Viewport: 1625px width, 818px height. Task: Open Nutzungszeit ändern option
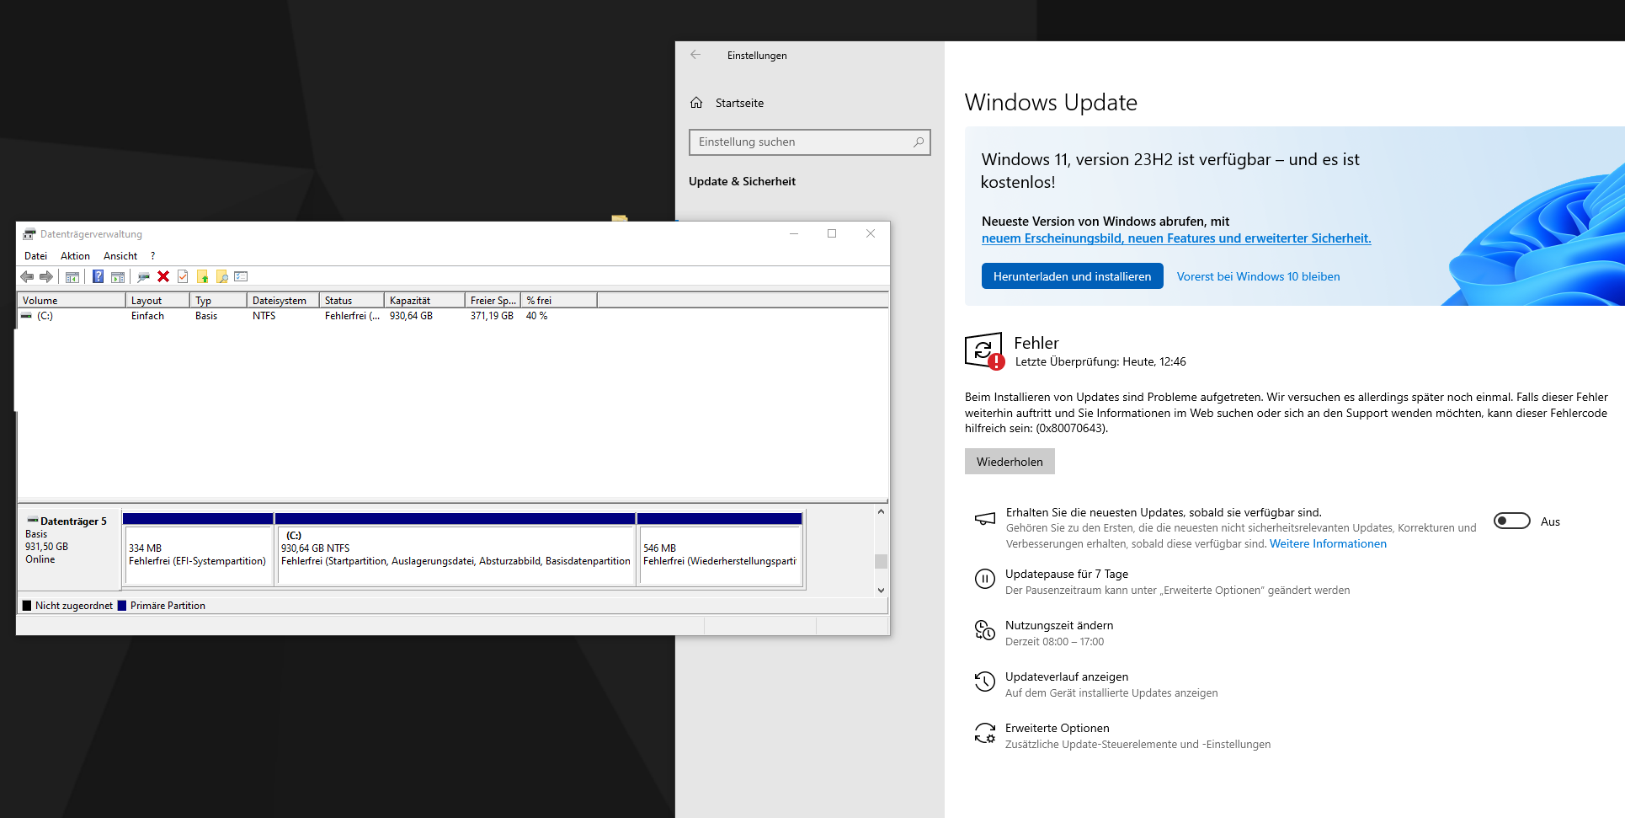click(1059, 626)
